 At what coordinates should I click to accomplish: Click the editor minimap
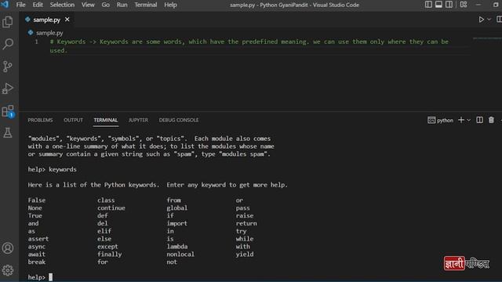pos(487,38)
